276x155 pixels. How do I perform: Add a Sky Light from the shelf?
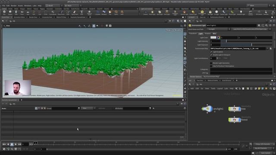210,12
